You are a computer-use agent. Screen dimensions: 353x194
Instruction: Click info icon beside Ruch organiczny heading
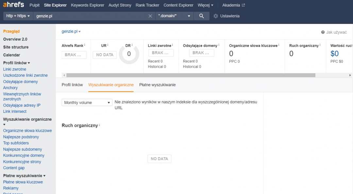(x=99, y=125)
